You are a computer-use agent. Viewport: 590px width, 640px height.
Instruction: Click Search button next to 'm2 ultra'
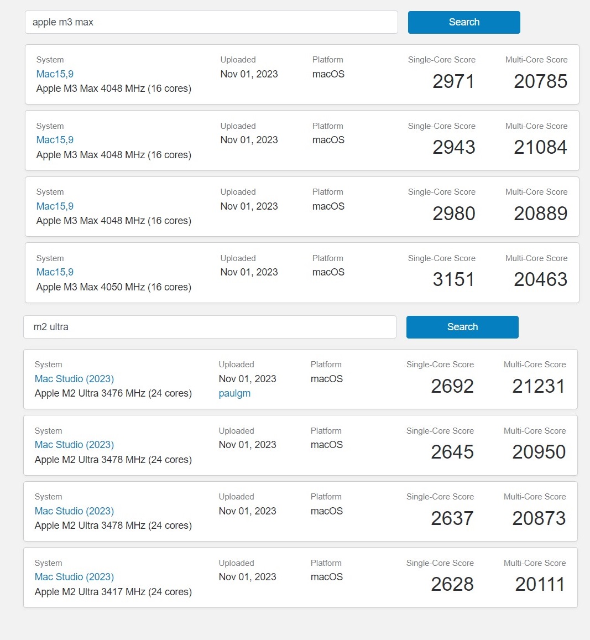point(462,327)
